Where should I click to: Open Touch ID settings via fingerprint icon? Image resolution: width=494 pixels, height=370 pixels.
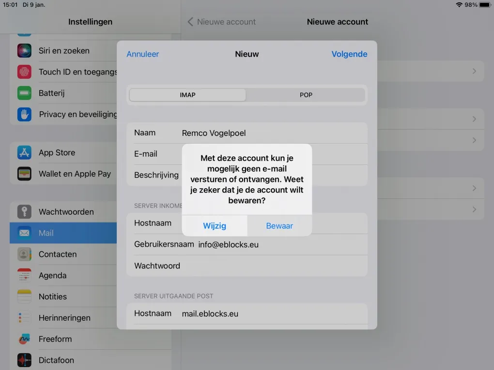click(x=24, y=72)
